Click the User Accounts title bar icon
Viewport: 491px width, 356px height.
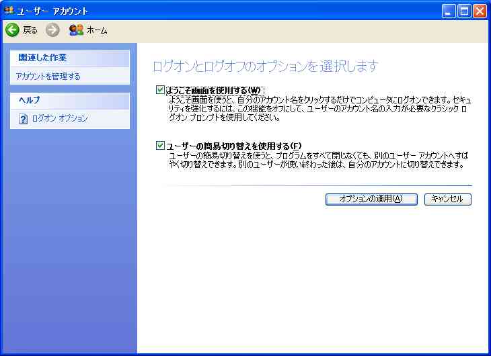click(9, 11)
